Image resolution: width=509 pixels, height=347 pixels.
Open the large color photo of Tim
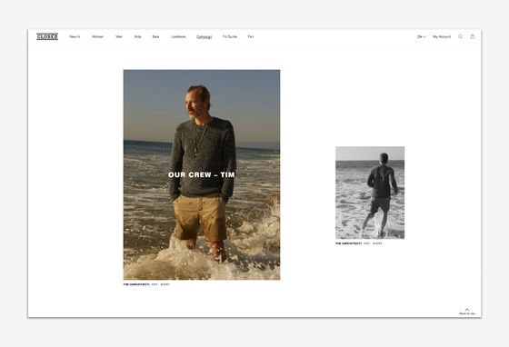click(202, 174)
